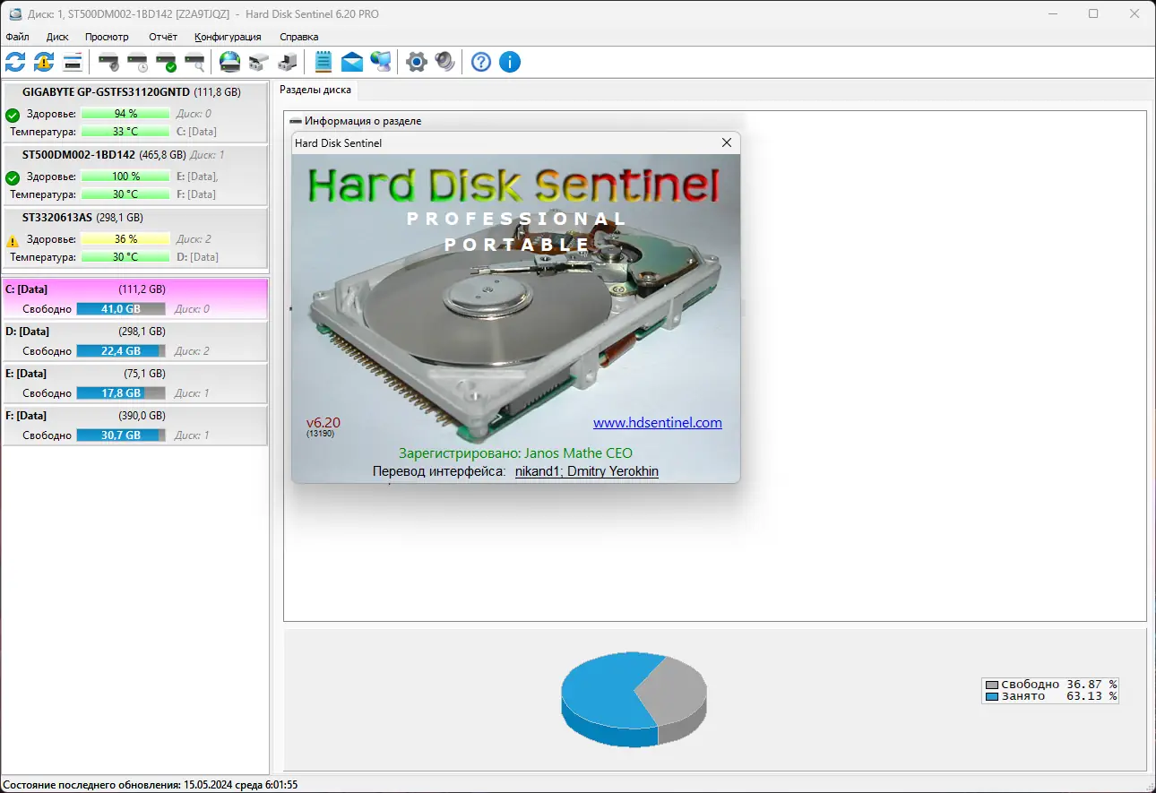
Task: Click the disk with speaker toolbar icon
Action: click(x=108, y=62)
